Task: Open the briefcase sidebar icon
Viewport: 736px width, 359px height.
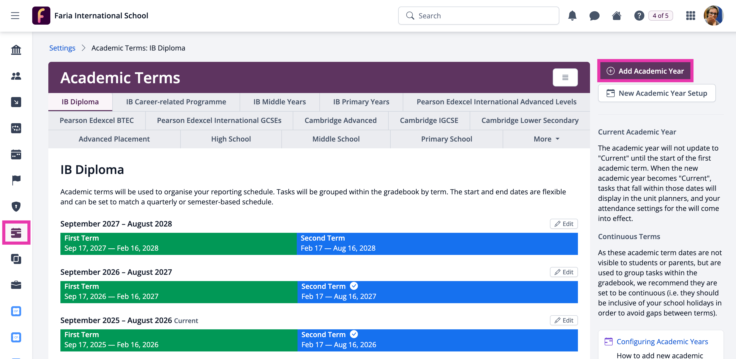Action: point(16,285)
